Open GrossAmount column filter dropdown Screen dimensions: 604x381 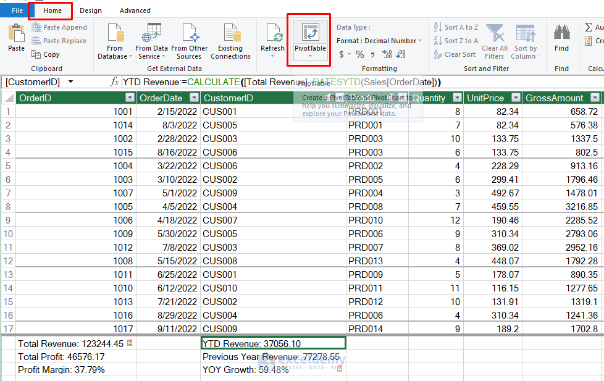click(x=595, y=98)
